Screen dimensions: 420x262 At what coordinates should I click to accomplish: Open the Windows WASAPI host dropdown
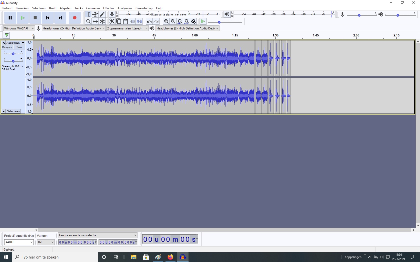[19, 28]
